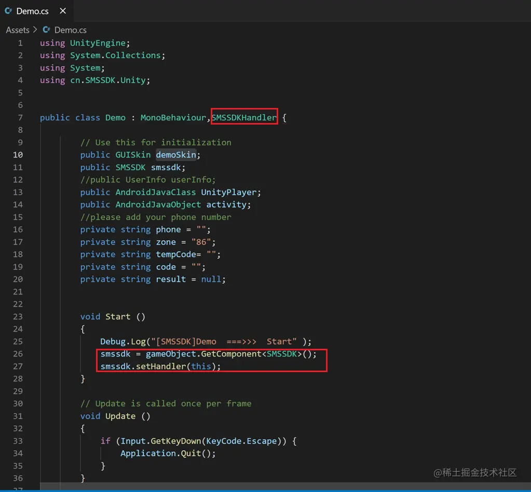531x492 pixels.
Task: Select the Demo.cs editor tab
Action: 36,11
